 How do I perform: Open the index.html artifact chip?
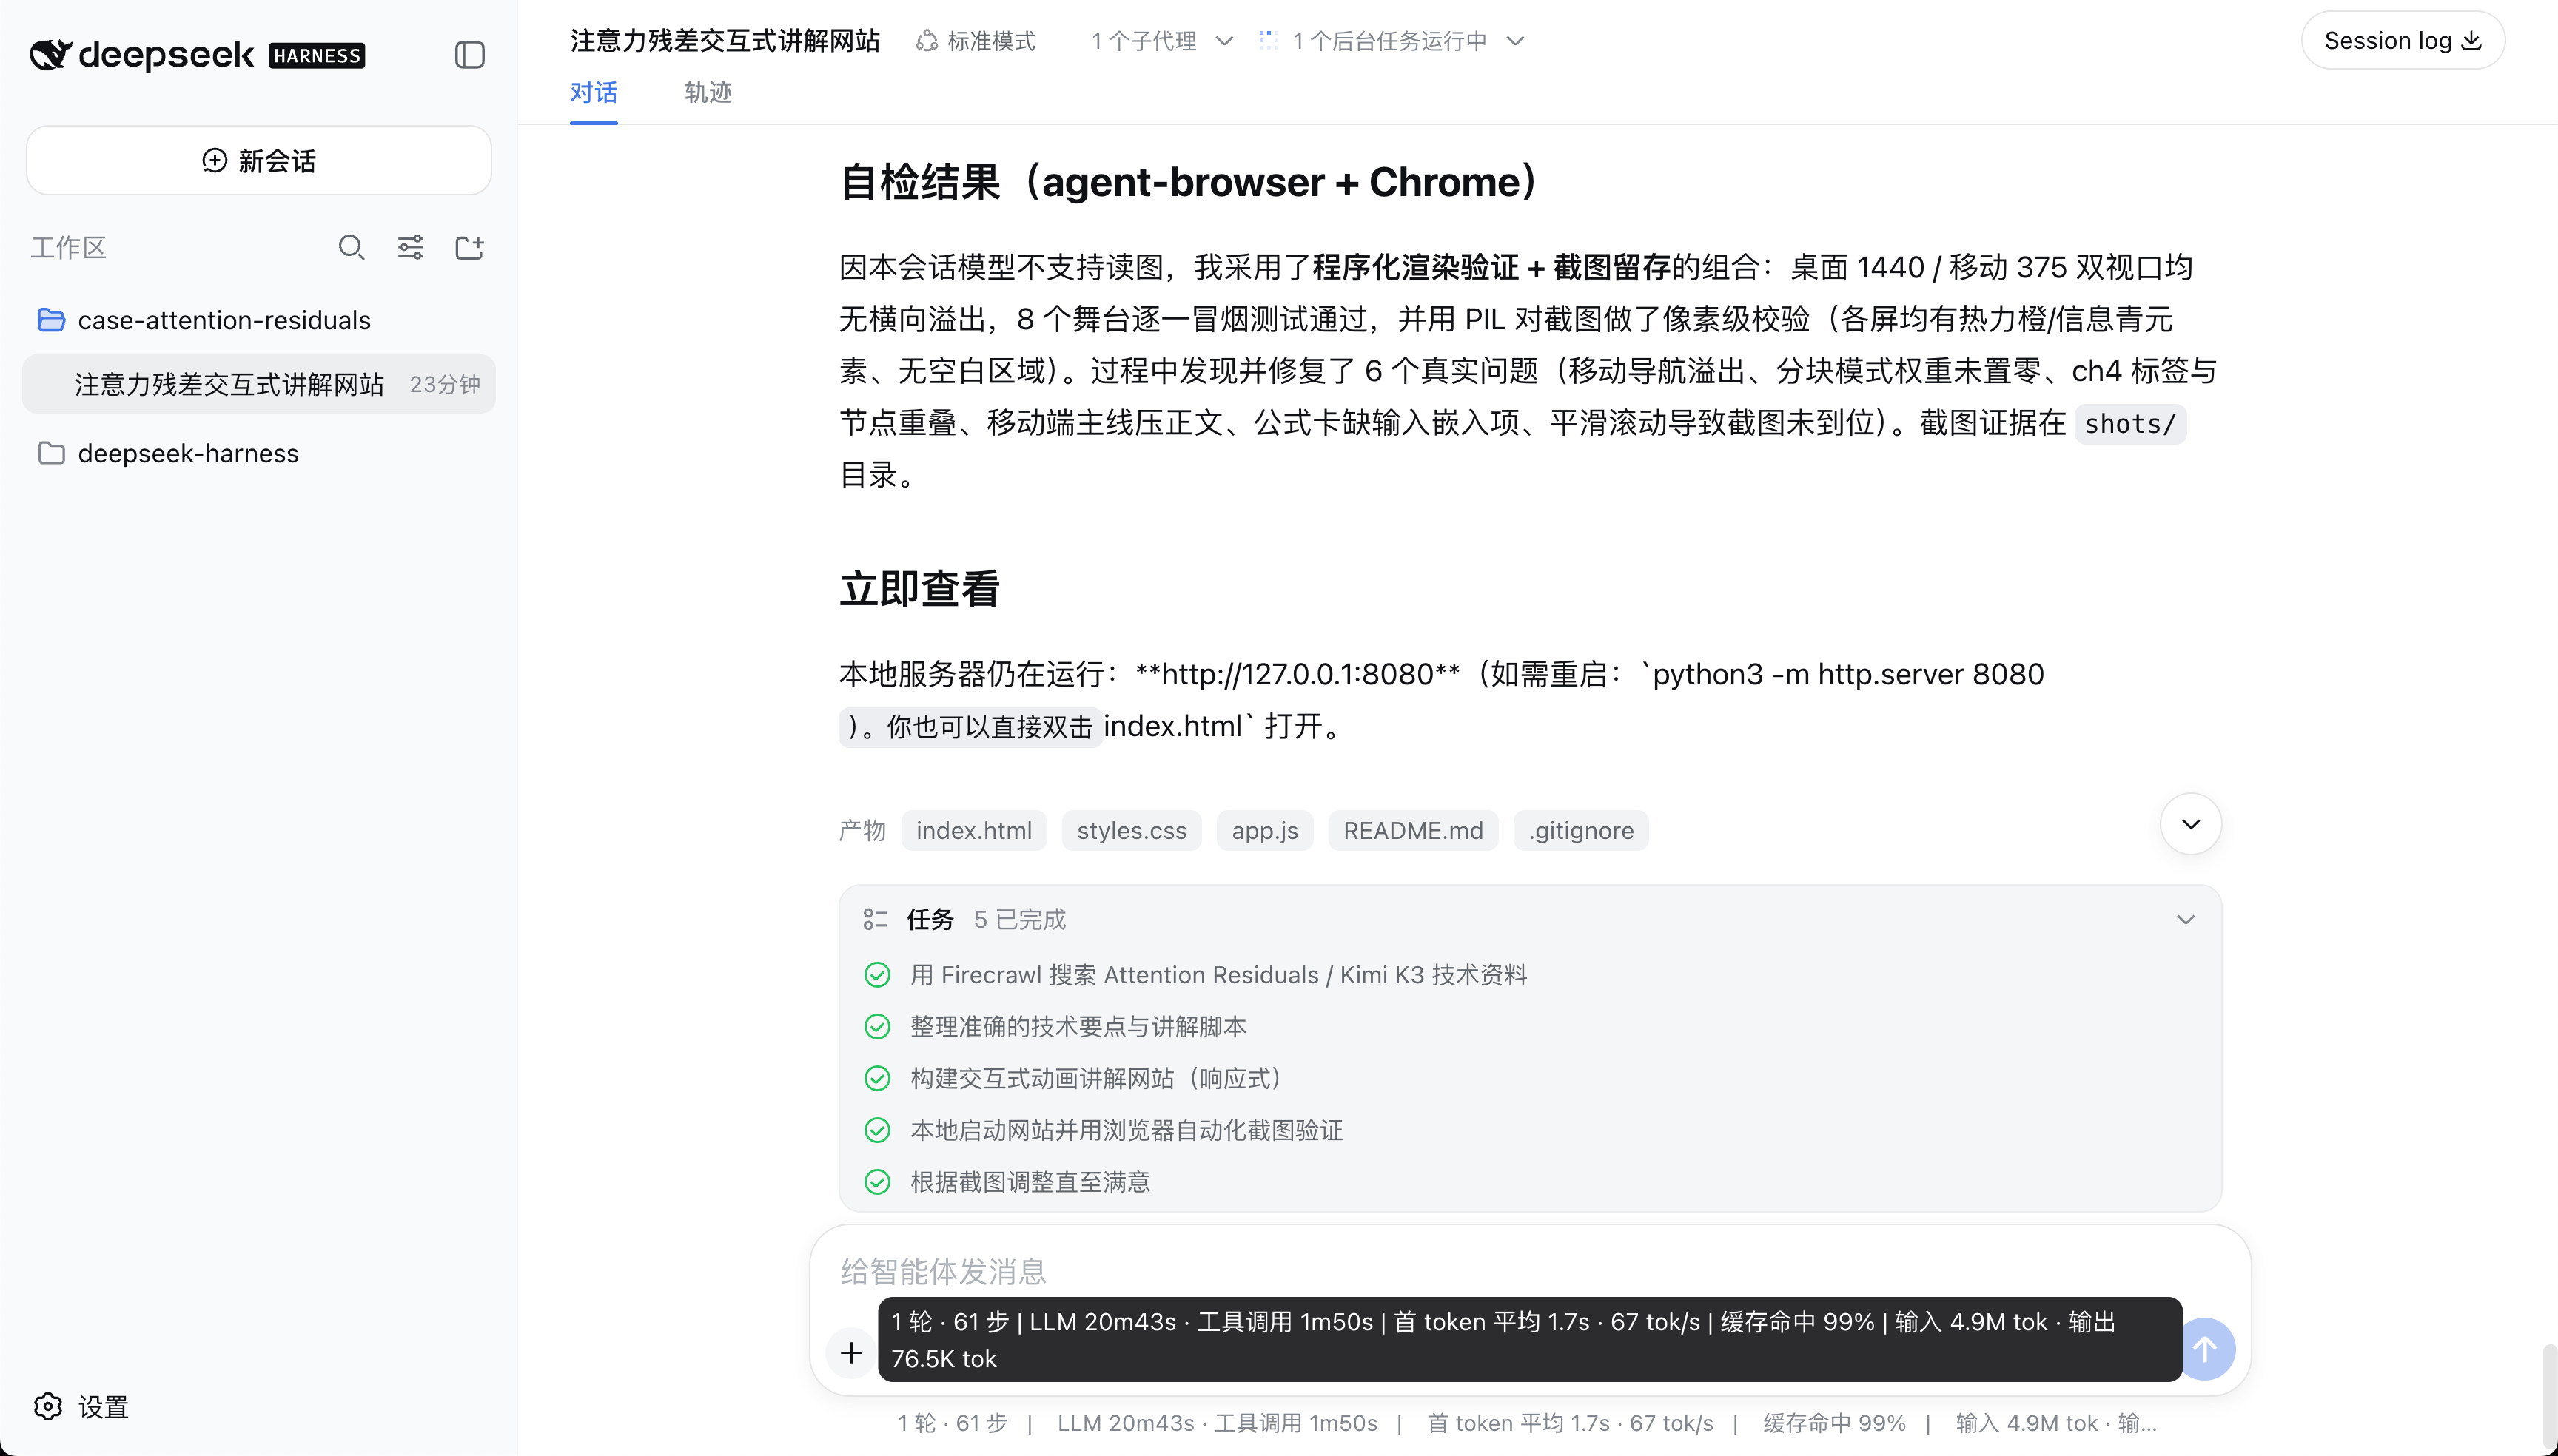[x=973, y=830]
